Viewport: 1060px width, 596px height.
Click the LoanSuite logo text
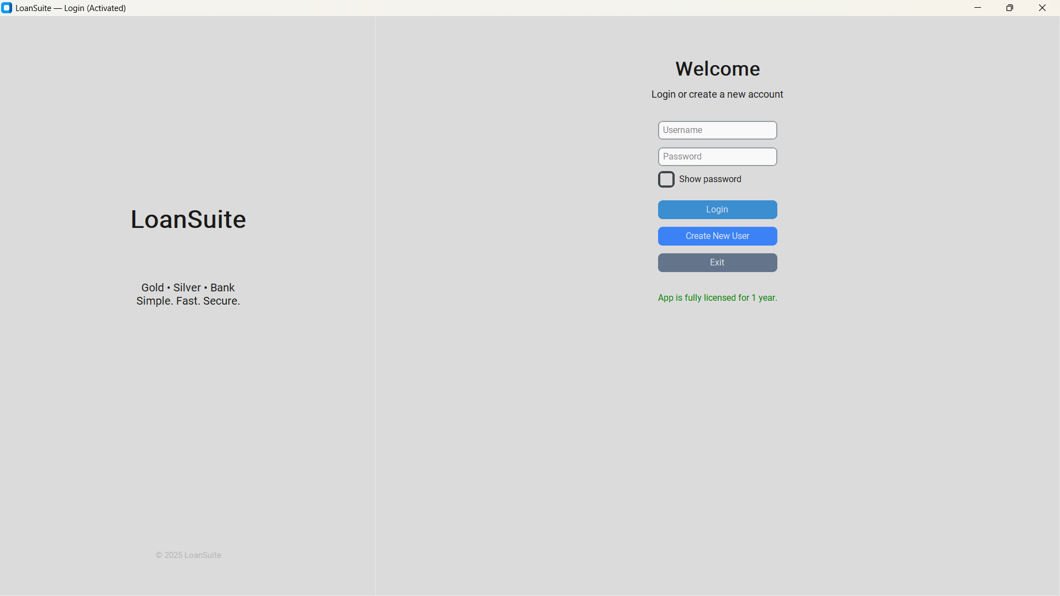[x=188, y=219]
